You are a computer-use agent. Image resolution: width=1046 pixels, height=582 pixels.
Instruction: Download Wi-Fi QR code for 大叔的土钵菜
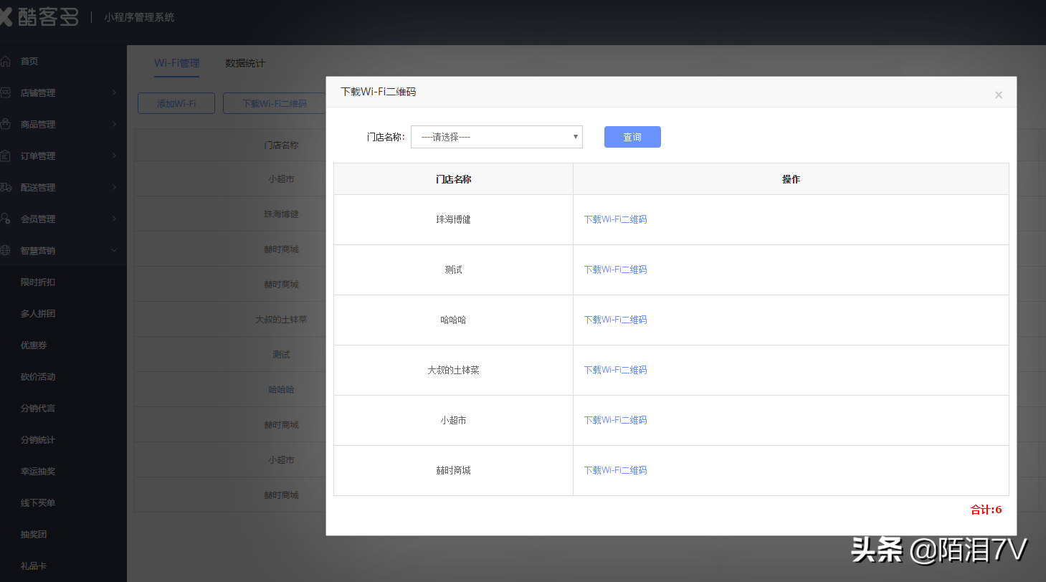pyautogui.click(x=615, y=370)
